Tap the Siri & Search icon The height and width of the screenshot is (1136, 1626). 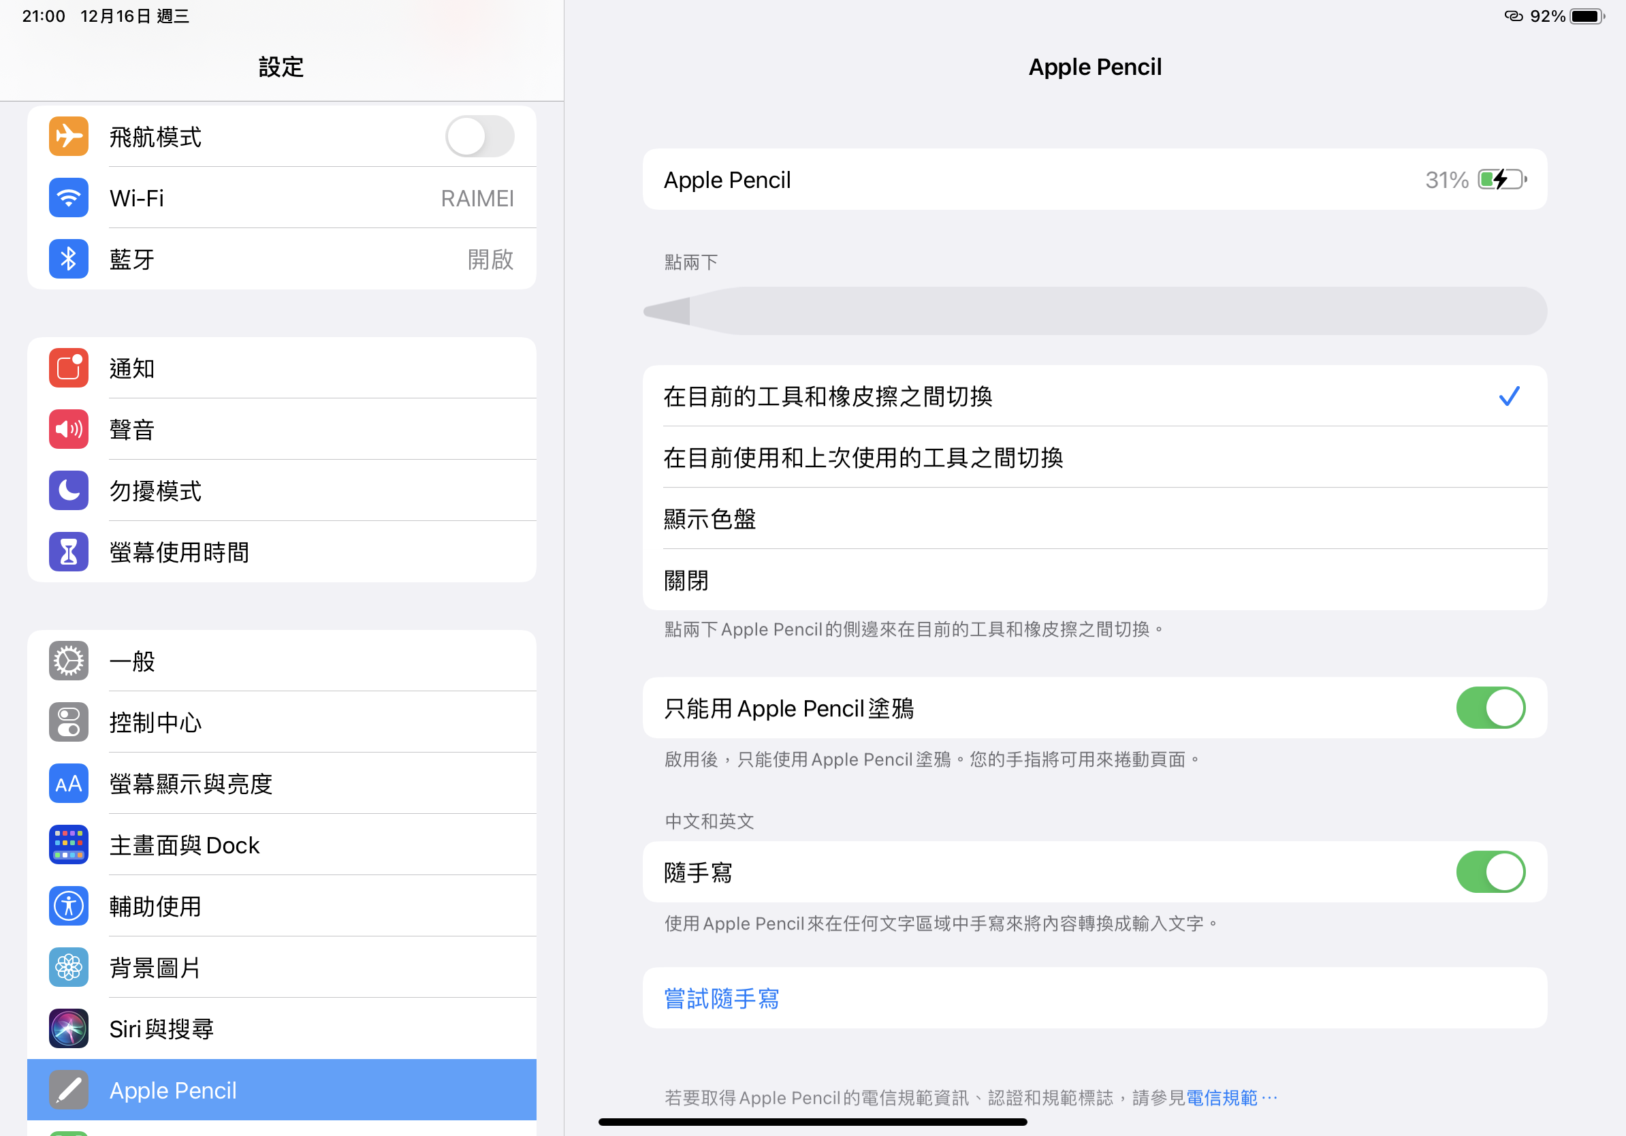(69, 1028)
